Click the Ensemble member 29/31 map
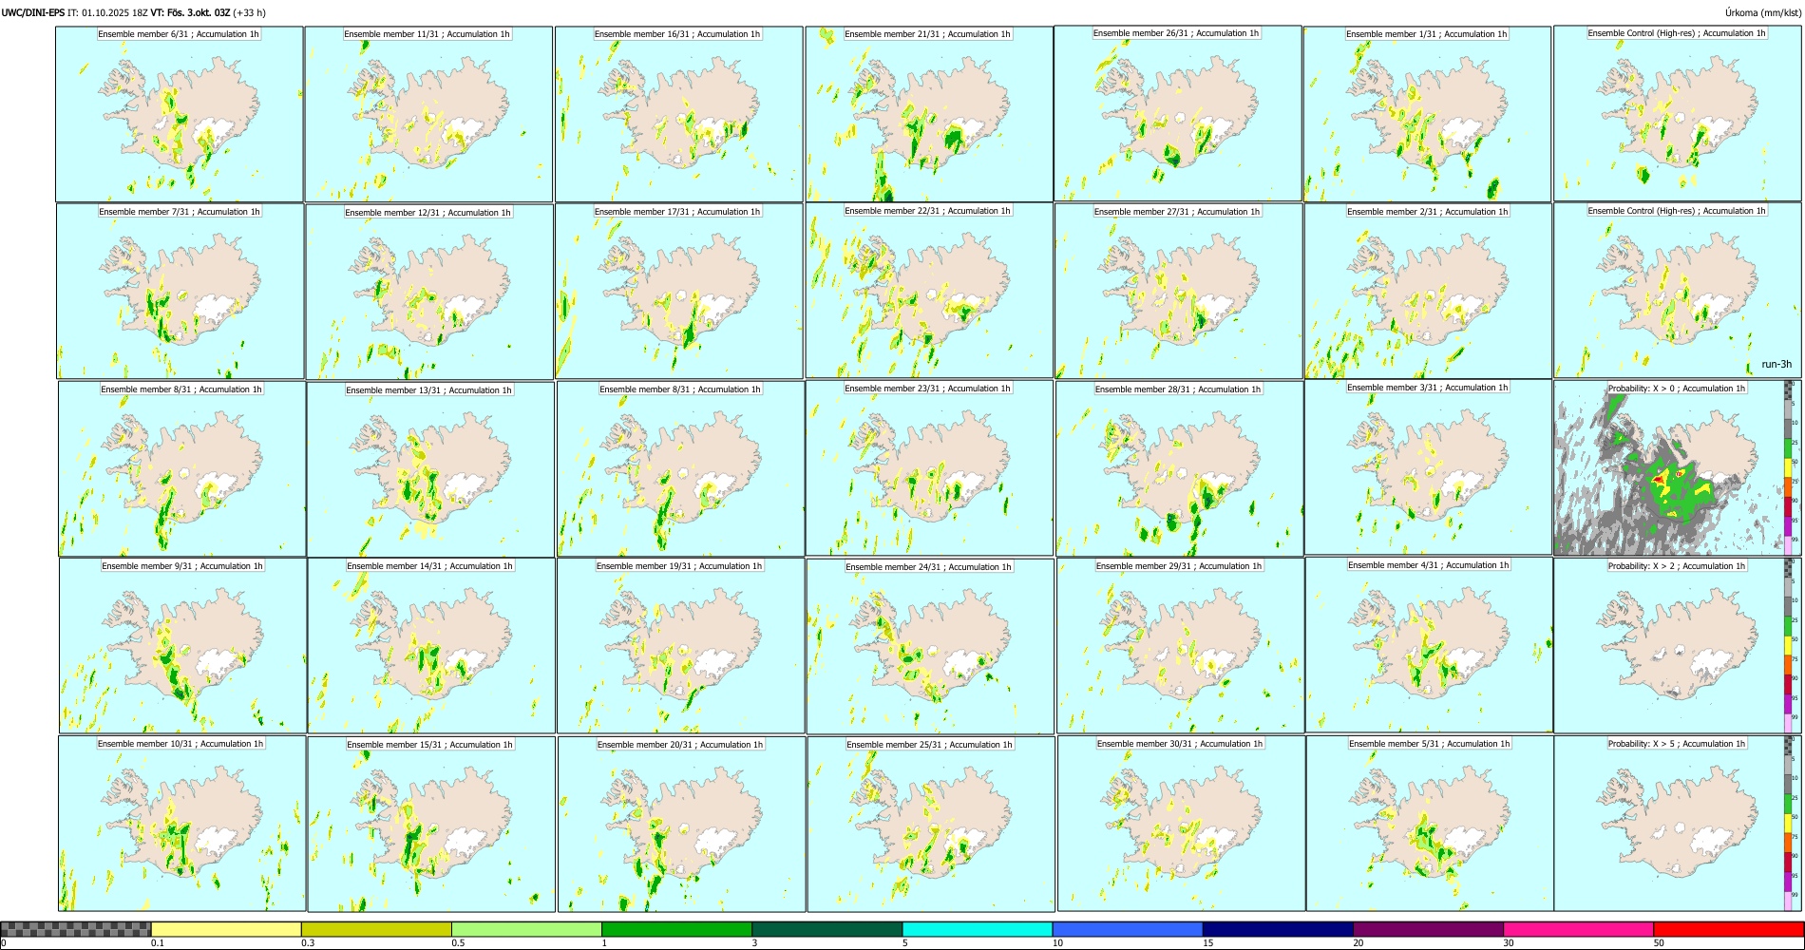The width and height of the screenshot is (1805, 950). coord(1180,645)
